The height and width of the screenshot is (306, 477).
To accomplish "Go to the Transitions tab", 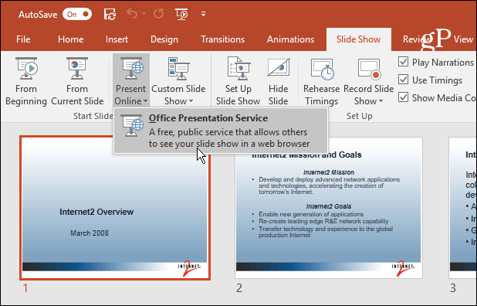I will click(x=223, y=39).
